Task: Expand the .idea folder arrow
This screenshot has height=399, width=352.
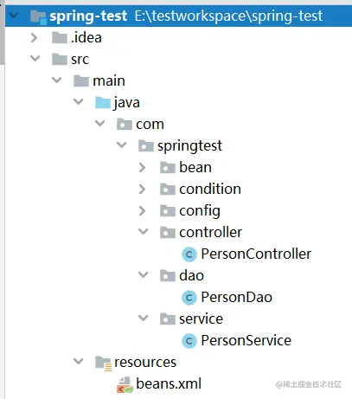Action: [x=35, y=38]
